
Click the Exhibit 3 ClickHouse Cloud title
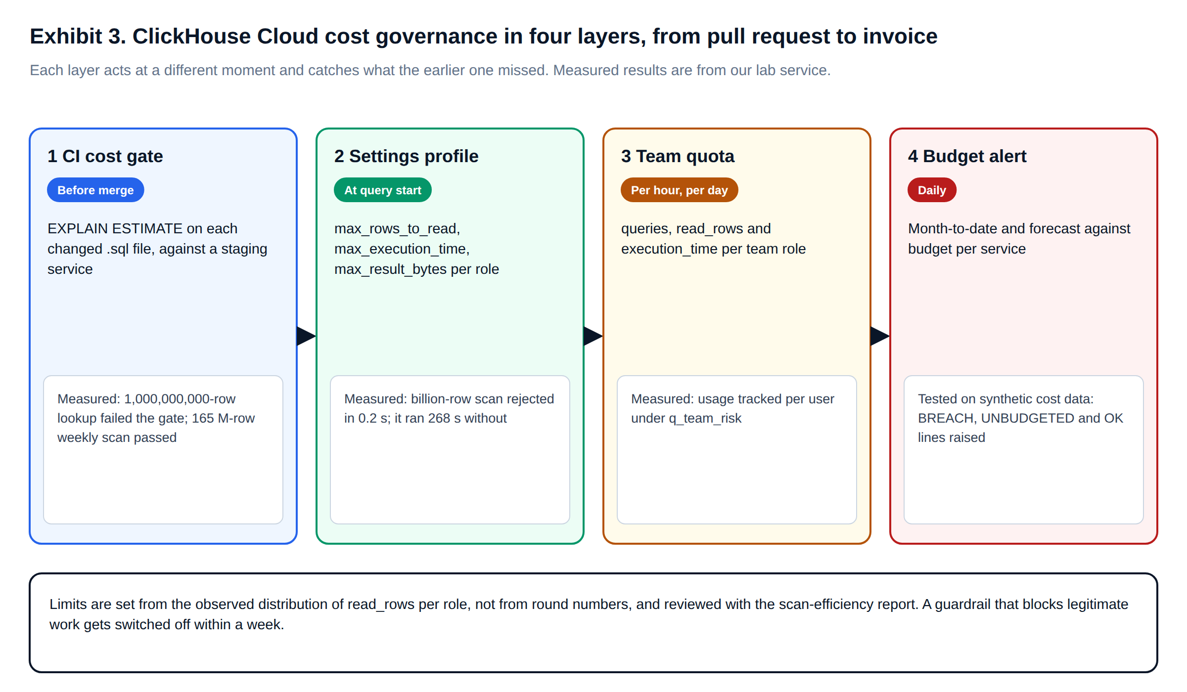pos(483,36)
